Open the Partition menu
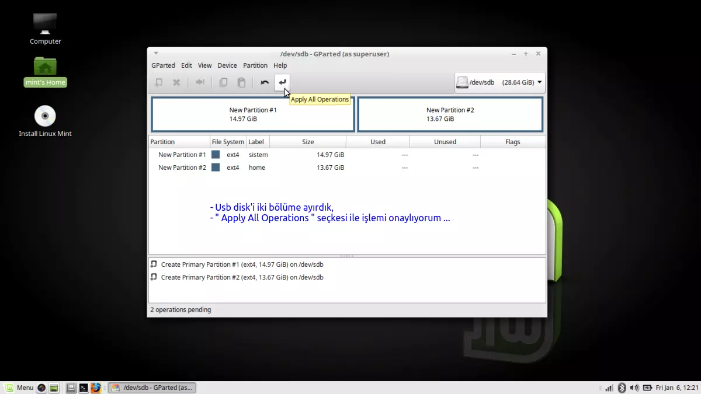701x394 pixels. 255,65
